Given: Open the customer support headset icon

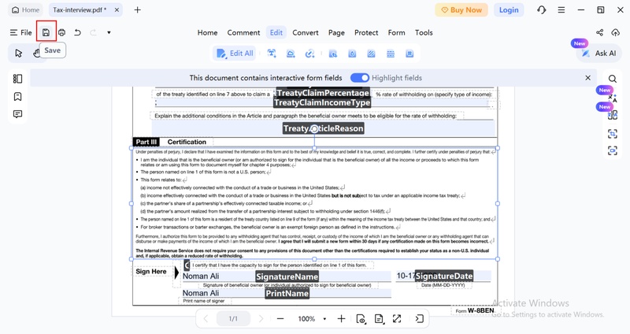Looking at the screenshot, I should coord(542,10).
